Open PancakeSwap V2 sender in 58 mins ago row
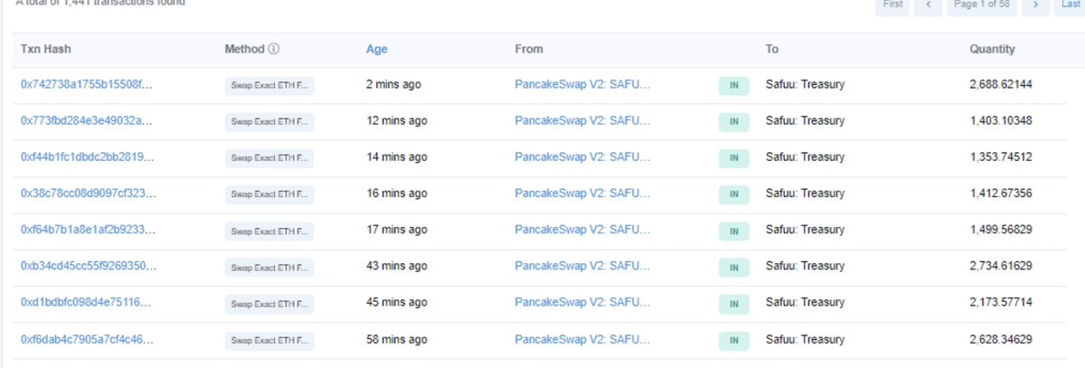1085x368 pixels. click(582, 340)
